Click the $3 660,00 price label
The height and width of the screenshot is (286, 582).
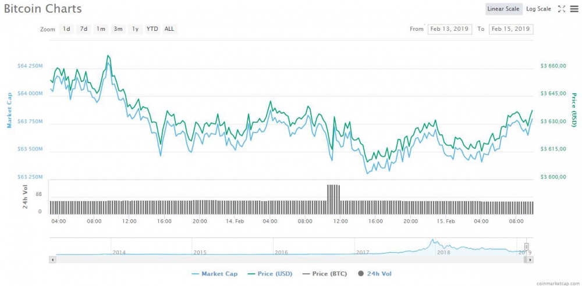pyautogui.click(x=553, y=66)
